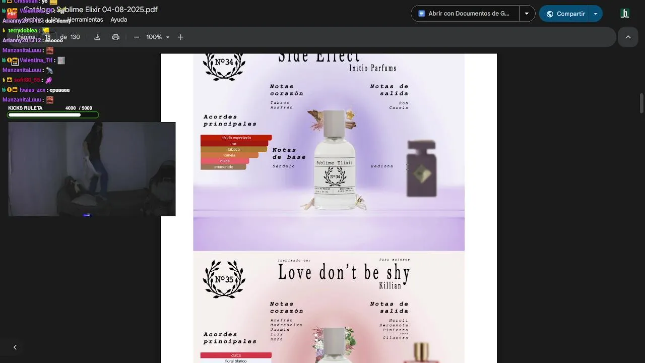645x363 pixels.
Task: Click the Hediona note text
Action: pos(382,166)
